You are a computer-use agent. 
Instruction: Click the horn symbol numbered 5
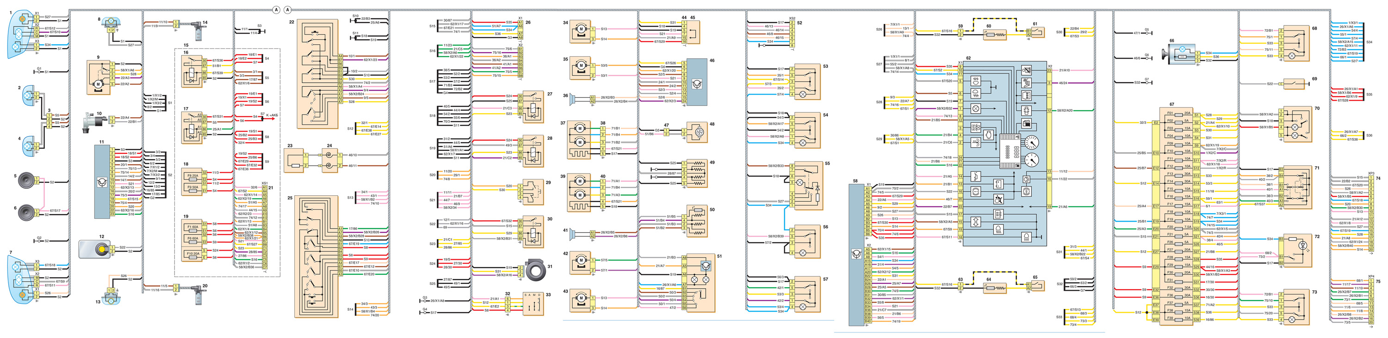tap(26, 181)
